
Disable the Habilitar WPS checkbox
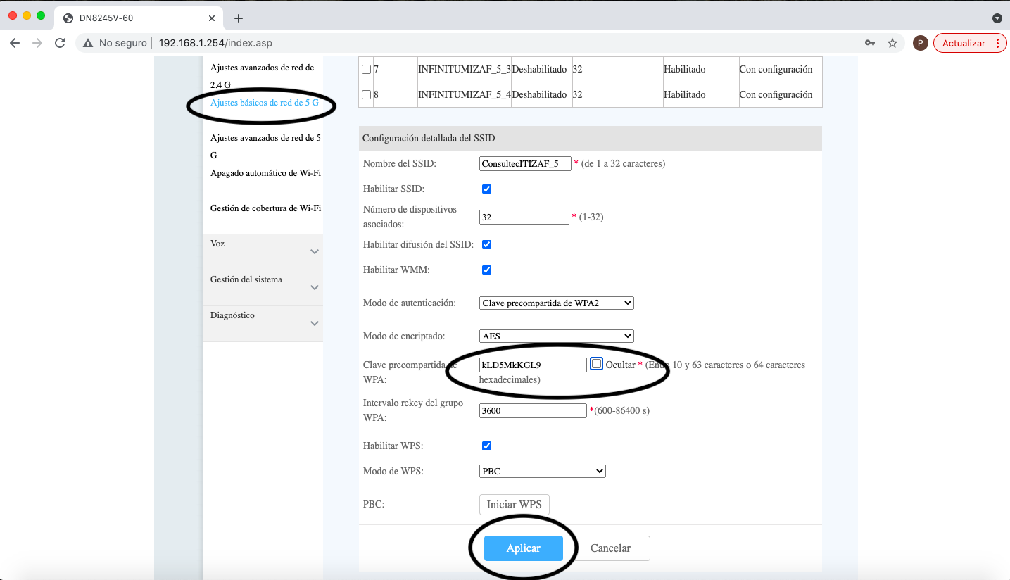tap(486, 446)
